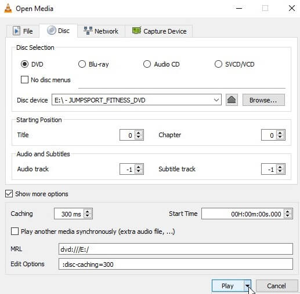Decrease the Audio track number

pos(139,171)
